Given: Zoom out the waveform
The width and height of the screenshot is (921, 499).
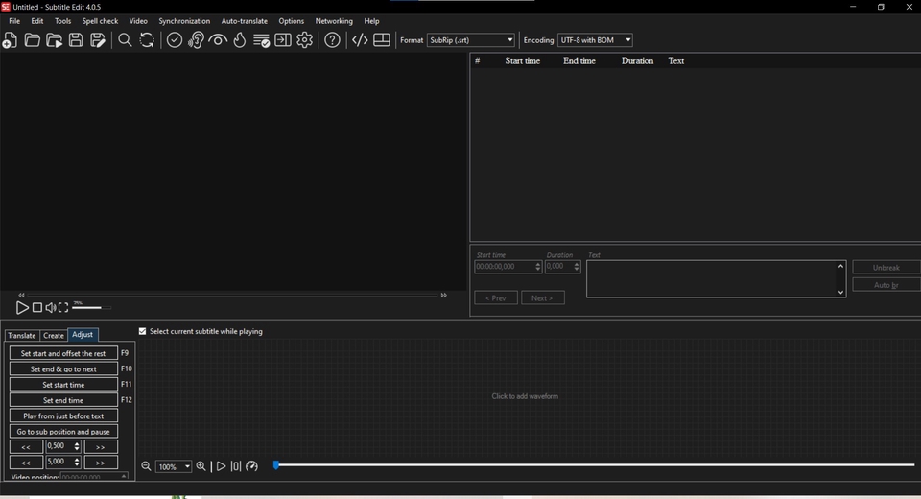Looking at the screenshot, I should tap(146, 466).
